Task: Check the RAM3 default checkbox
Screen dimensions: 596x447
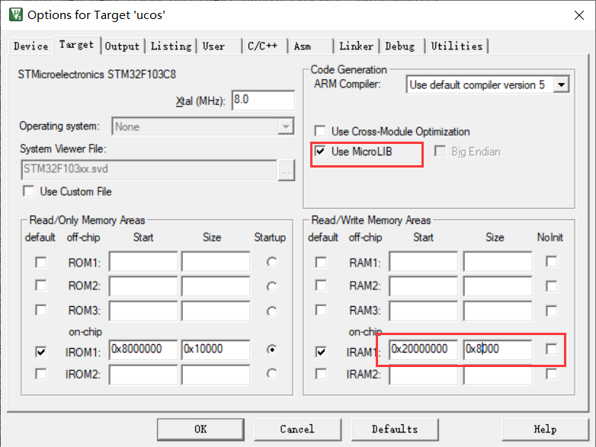Action: 321,310
